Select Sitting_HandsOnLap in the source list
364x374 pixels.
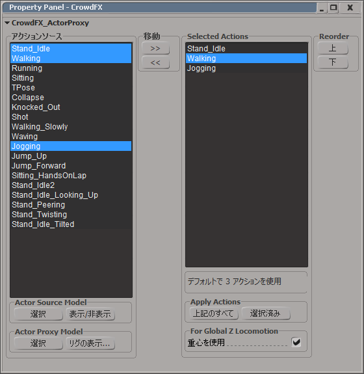tap(71, 176)
